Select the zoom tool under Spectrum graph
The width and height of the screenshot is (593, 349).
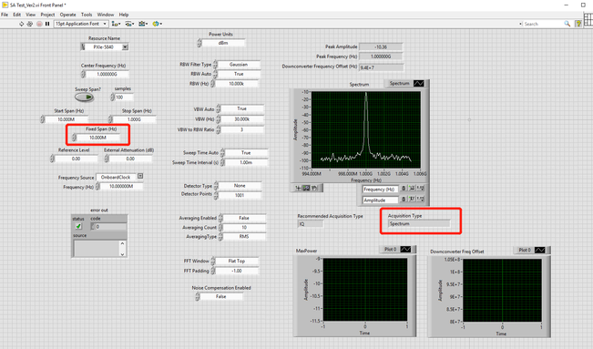pos(306,188)
